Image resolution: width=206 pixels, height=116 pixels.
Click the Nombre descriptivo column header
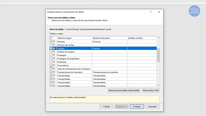point(109,38)
